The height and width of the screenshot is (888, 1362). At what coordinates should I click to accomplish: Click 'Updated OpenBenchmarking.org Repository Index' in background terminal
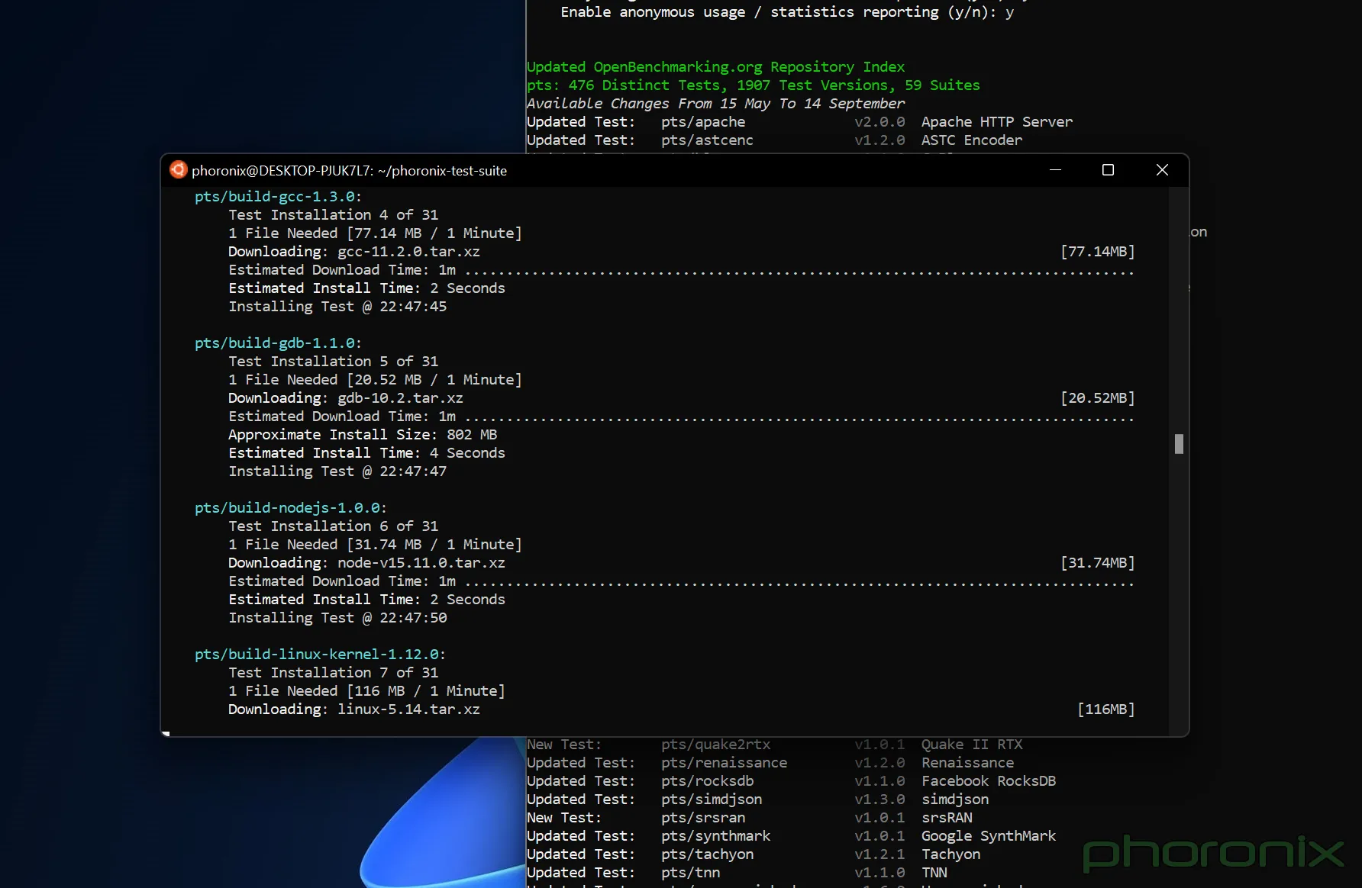[x=716, y=67]
